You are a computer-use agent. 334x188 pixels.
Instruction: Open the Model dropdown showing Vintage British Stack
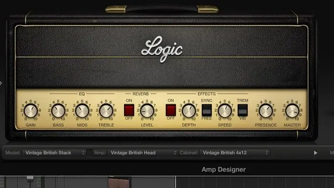(x=54, y=153)
